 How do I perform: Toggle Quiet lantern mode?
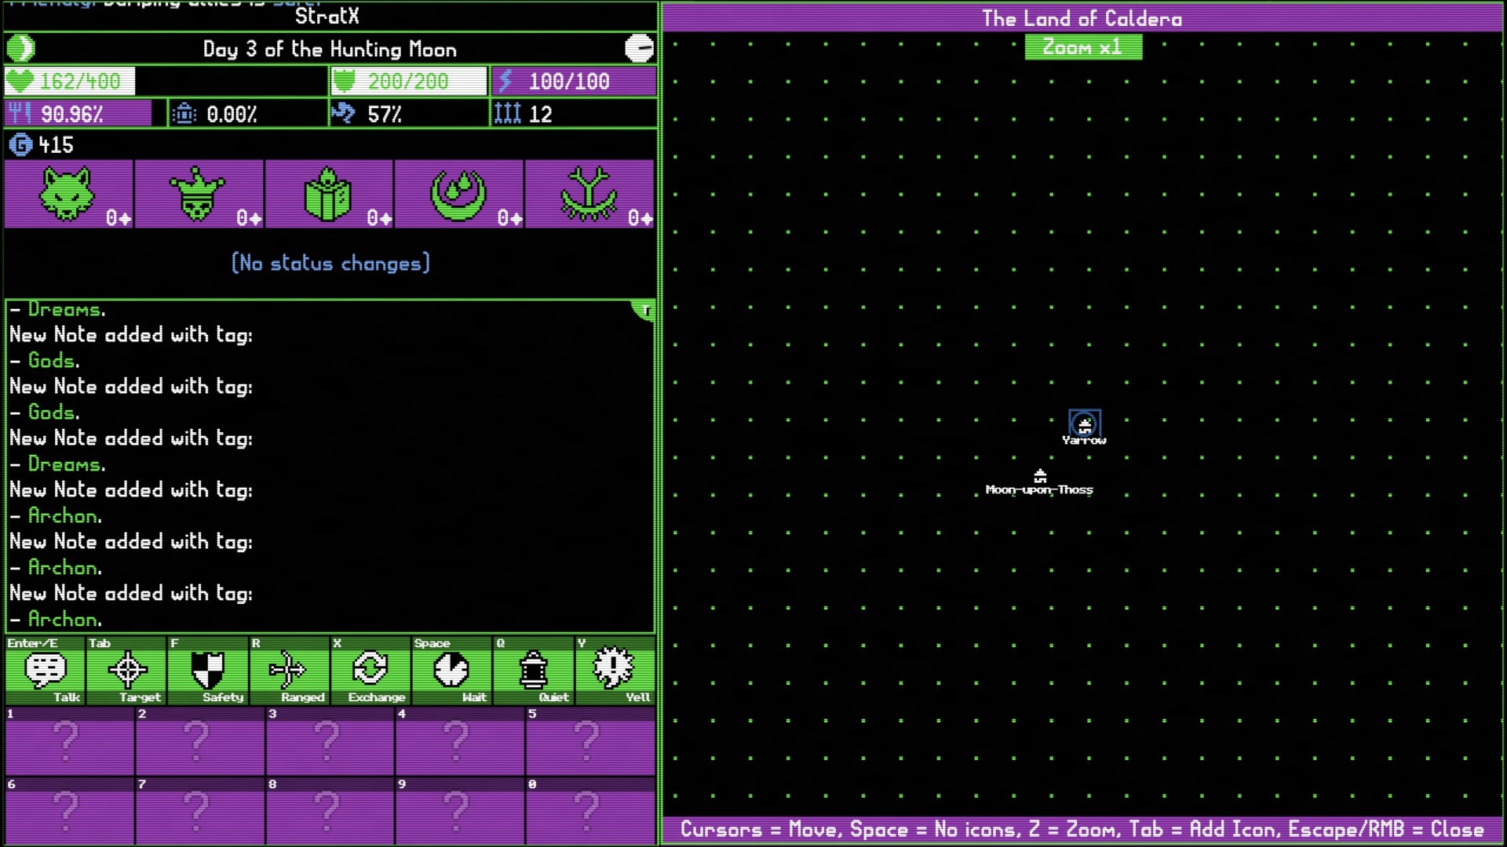point(534,671)
